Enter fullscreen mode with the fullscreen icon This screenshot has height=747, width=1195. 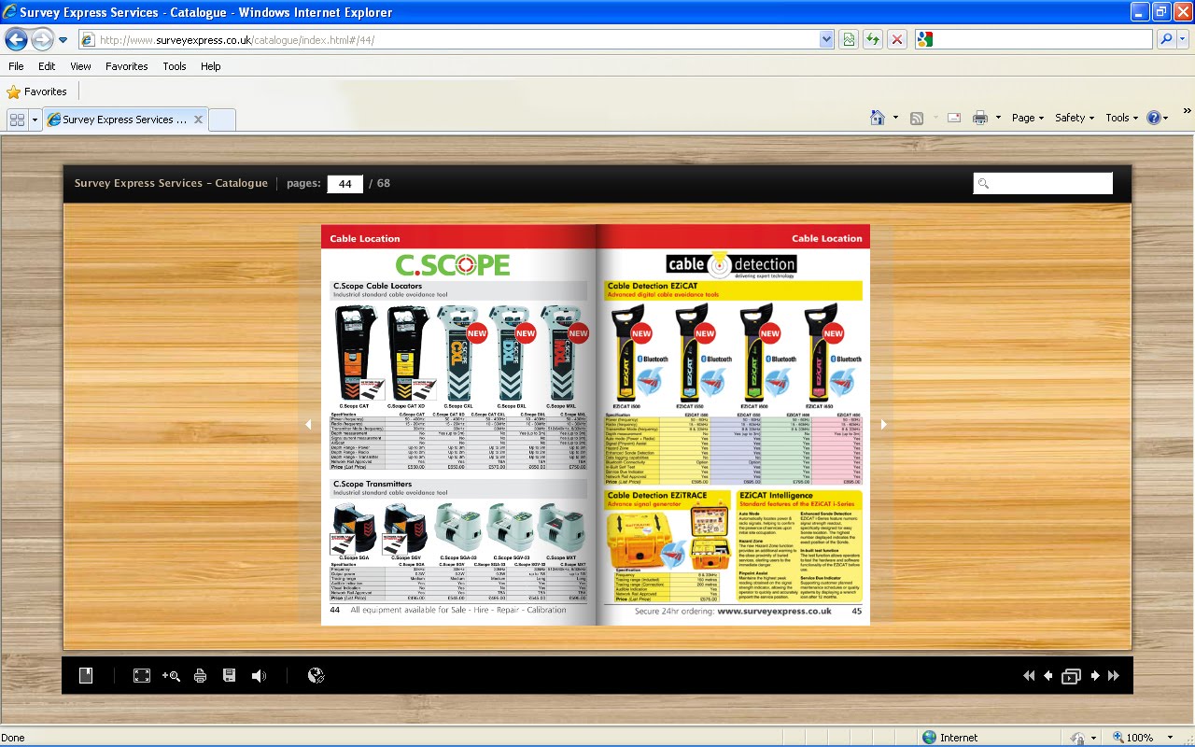click(141, 675)
